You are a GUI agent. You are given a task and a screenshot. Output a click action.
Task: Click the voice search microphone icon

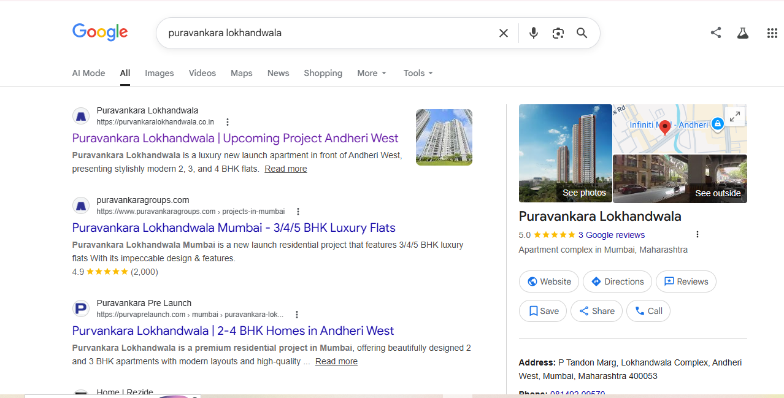533,33
